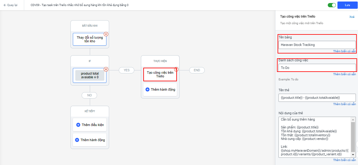Save workflow with the 'Lưu' button
Screen dimensions: 358x165
point(347,5)
